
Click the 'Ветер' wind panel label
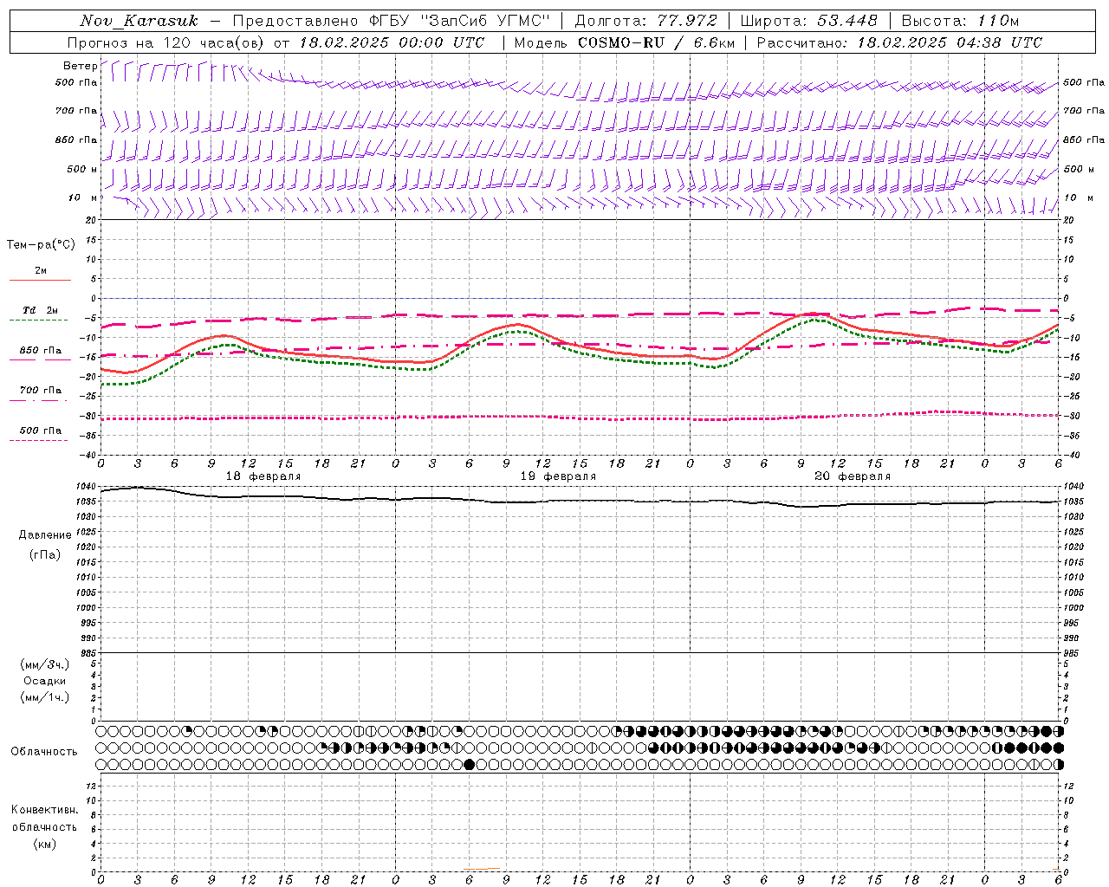79,66
